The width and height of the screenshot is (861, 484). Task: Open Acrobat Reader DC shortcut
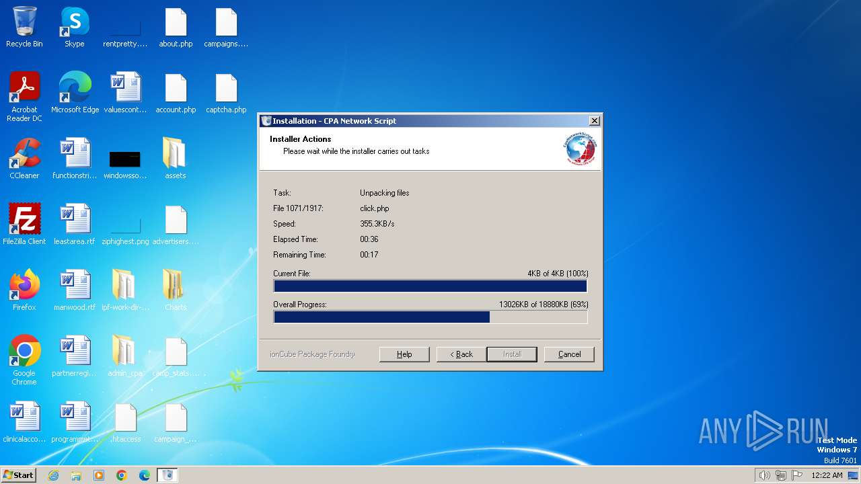(24, 97)
